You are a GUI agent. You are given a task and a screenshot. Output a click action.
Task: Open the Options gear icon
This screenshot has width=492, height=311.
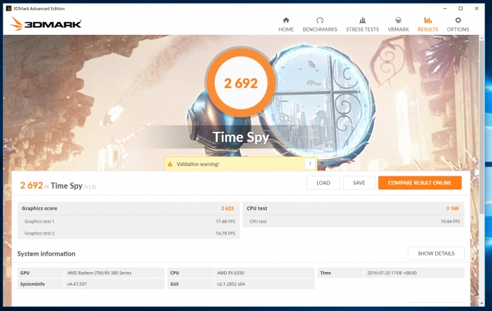458,21
